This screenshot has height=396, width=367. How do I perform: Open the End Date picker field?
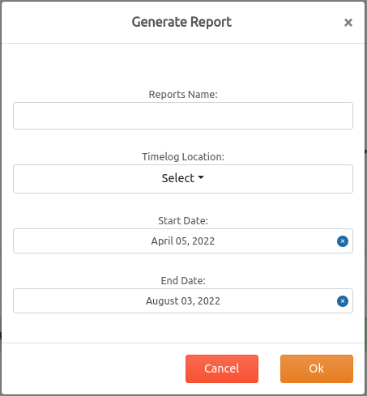[183, 301]
